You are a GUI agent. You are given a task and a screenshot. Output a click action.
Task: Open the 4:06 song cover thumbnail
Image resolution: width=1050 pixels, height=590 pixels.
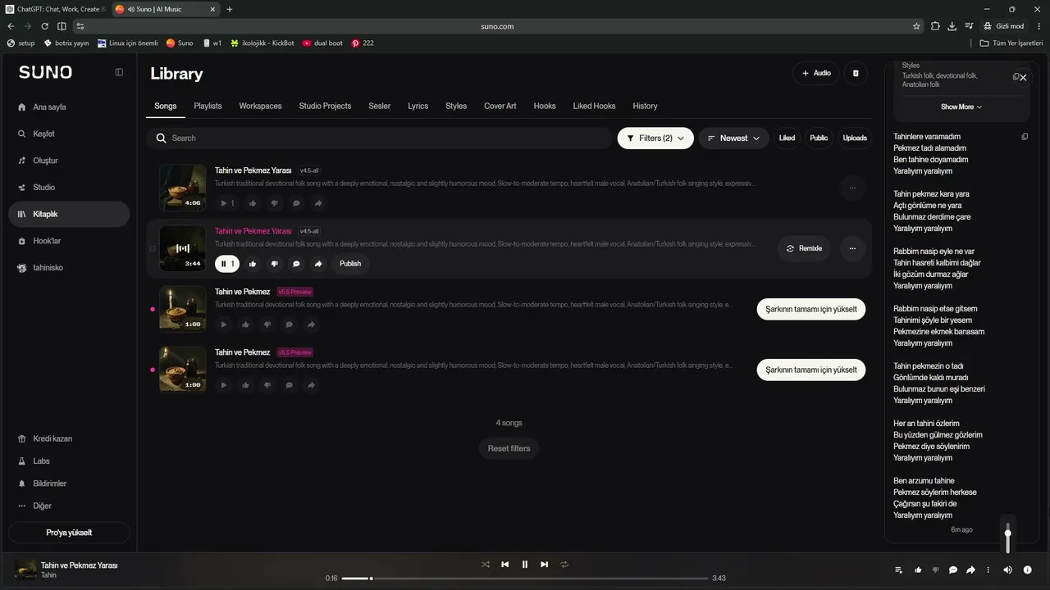182,188
